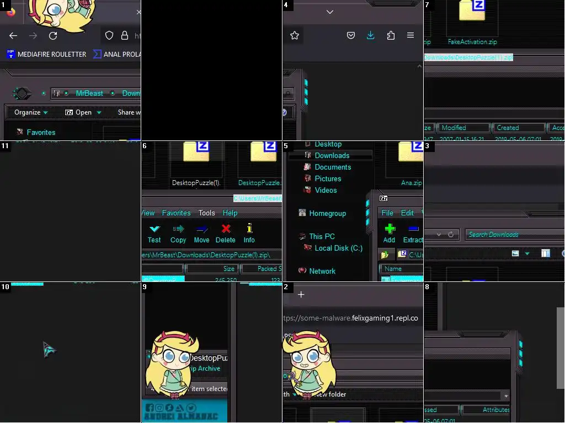Click the 7-Zip path field showing DesktopPuzzle(1).zip

[x=212, y=254]
